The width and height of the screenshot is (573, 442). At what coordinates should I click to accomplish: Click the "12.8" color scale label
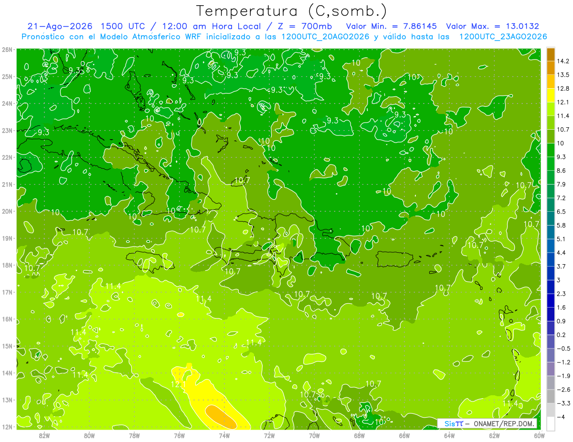pos(562,88)
